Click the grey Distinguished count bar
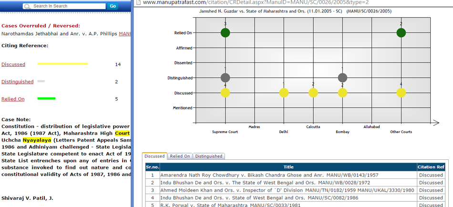 tap(41, 81)
